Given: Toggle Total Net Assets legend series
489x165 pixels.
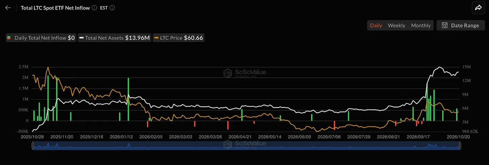Looking at the screenshot, I should [114, 38].
